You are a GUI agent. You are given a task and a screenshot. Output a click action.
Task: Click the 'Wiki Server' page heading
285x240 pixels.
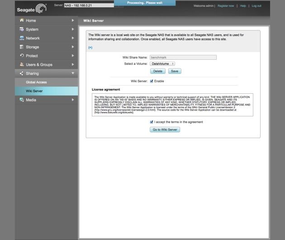[x=94, y=21]
